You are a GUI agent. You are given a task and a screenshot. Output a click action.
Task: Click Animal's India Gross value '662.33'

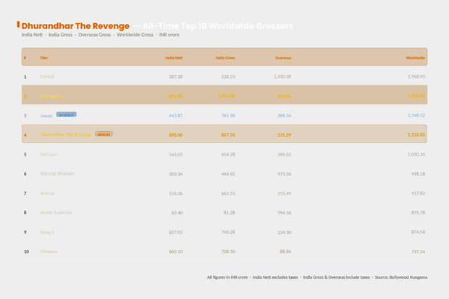[228, 193]
